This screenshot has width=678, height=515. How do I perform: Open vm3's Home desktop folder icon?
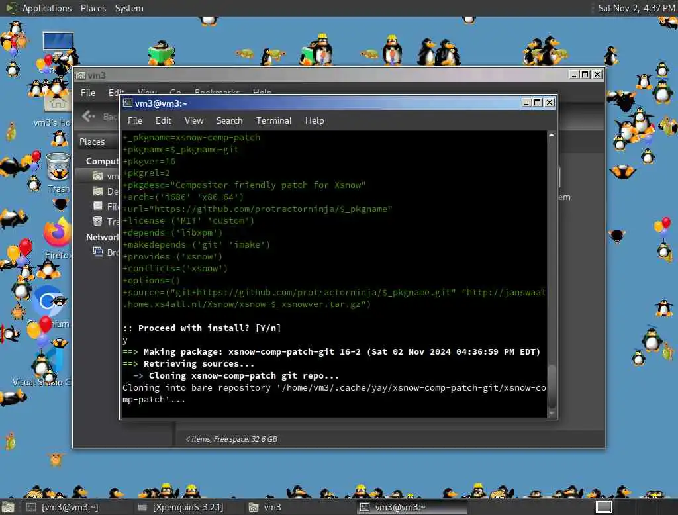pyautogui.click(x=58, y=102)
